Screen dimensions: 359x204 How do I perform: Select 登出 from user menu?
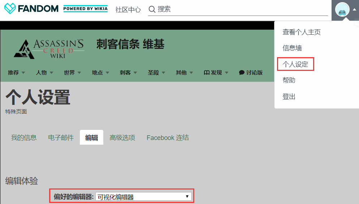[x=289, y=97]
